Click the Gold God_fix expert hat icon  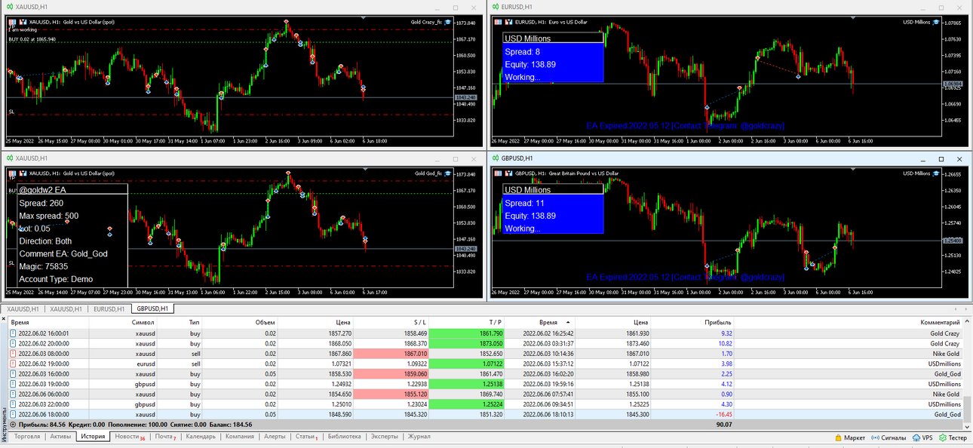pos(447,173)
